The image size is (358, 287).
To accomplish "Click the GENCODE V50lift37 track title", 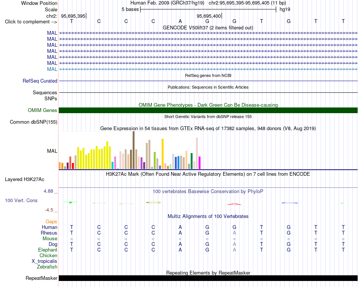I will pyautogui.click(x=208, y=28).
